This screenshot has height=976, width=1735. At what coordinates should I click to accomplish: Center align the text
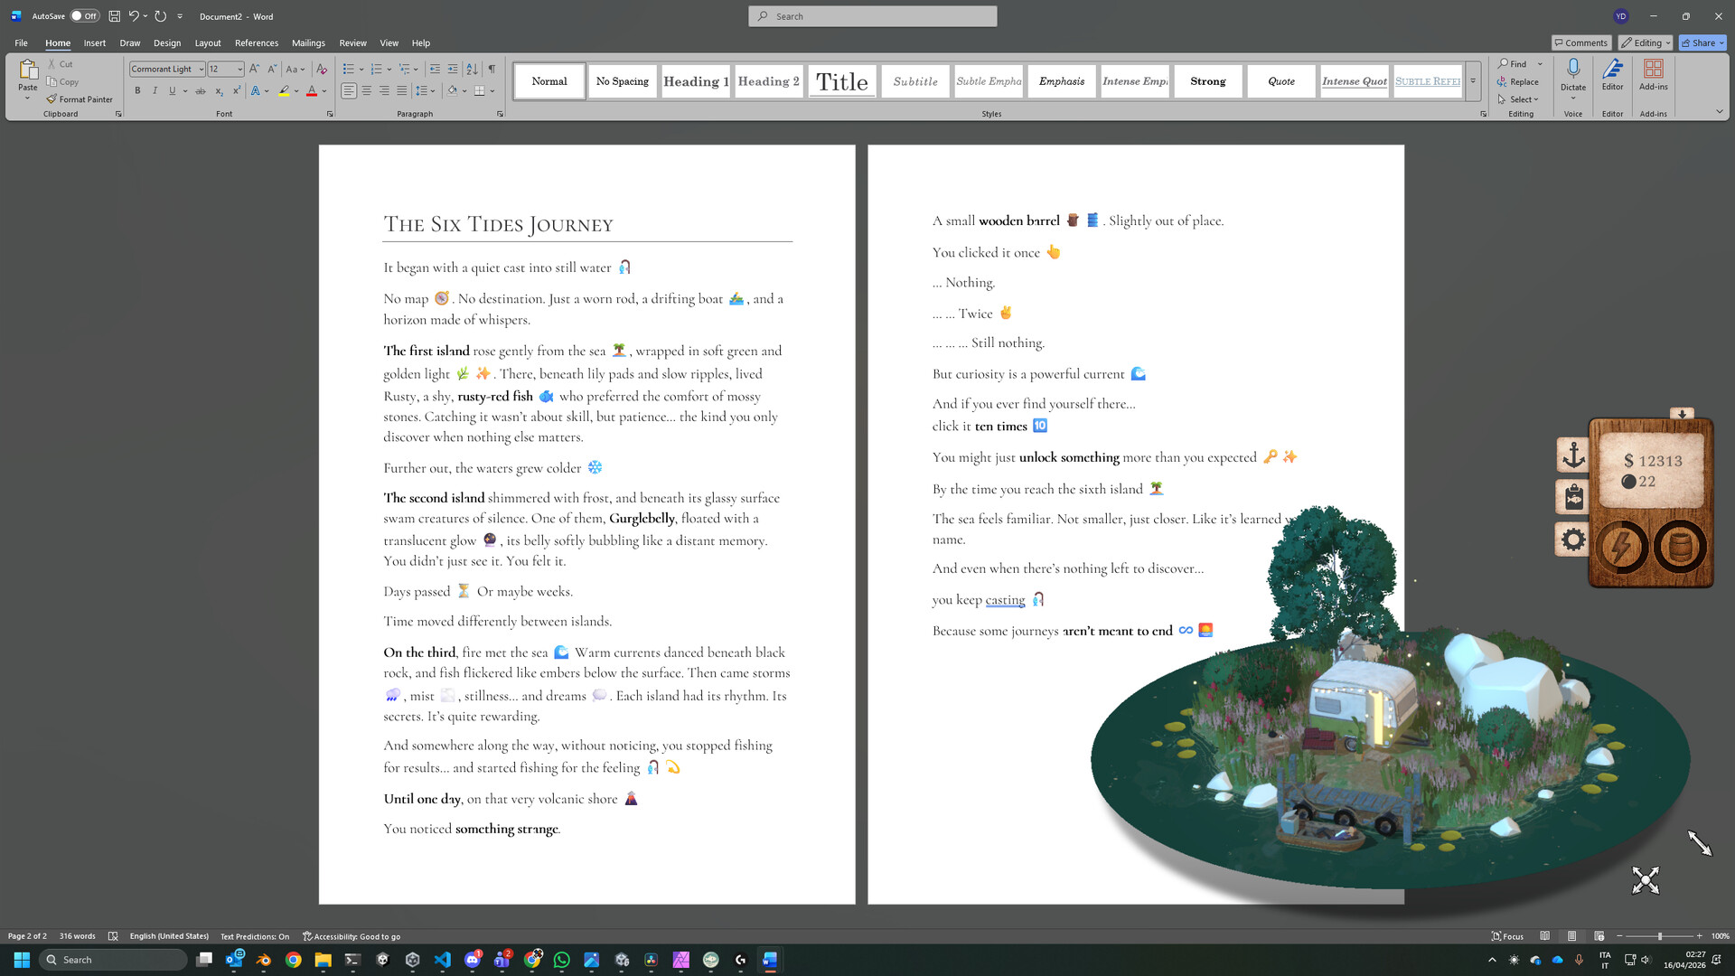coord(366,90)
